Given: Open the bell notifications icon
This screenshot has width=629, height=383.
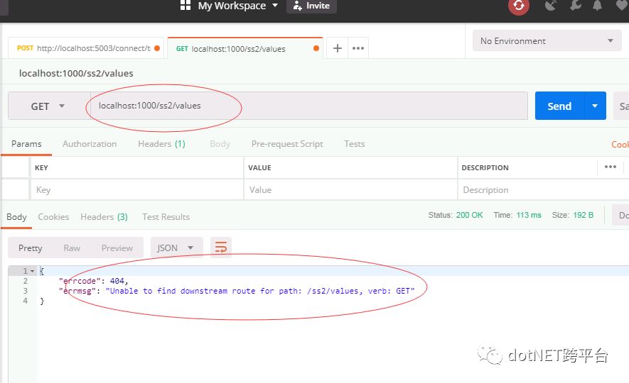Looking at the screenshot, I should 597,5.
